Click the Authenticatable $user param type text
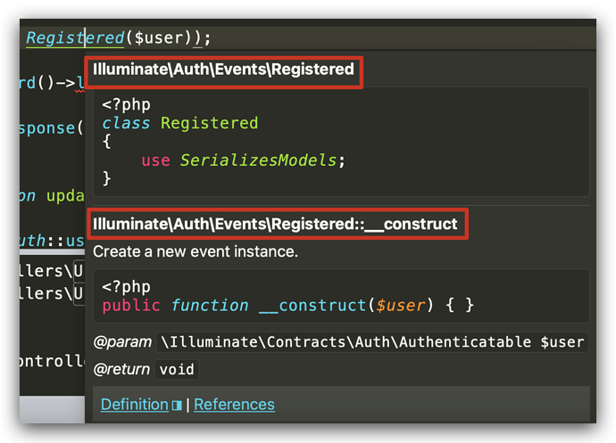This screenshot has height=443, width=616. tap(372, 341)
